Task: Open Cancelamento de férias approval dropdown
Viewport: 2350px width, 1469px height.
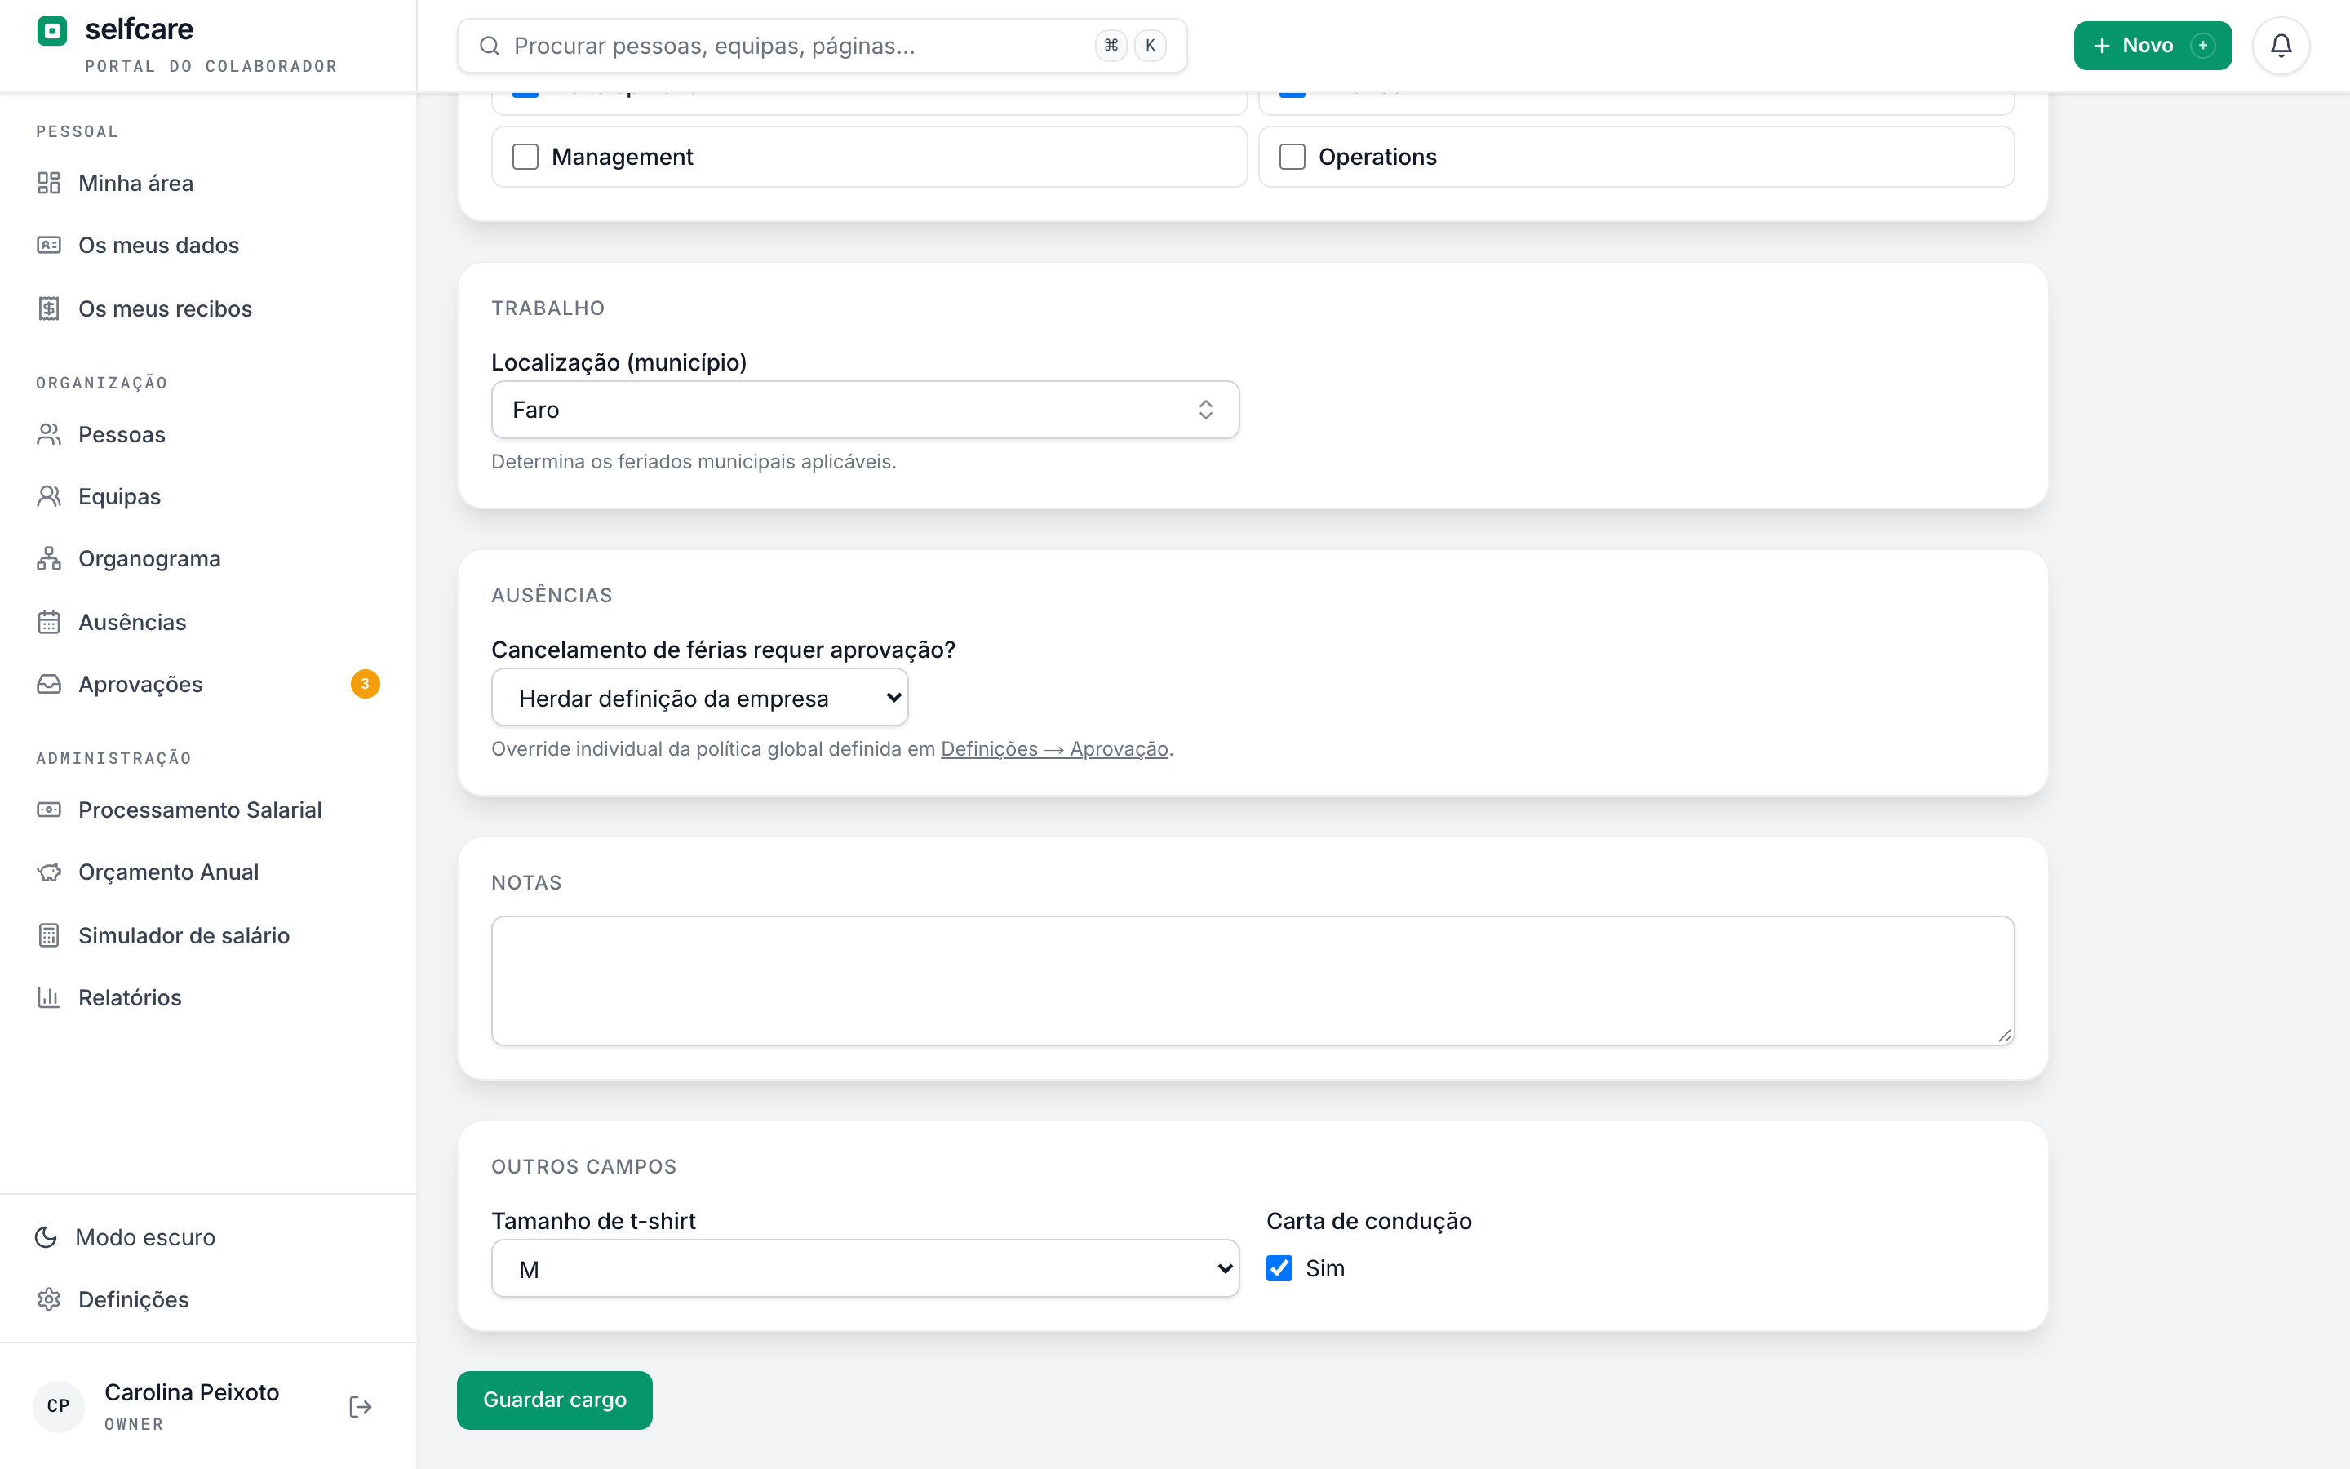Action: 700,698
